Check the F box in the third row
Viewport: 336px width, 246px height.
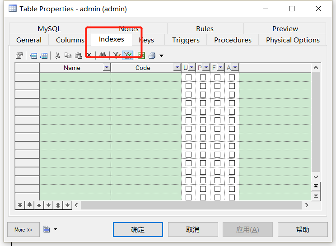click(218, 94)
